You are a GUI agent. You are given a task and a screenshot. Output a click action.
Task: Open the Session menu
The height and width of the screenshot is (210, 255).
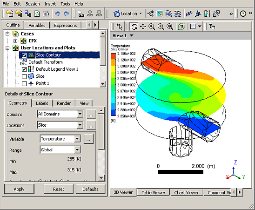[33, 4]
